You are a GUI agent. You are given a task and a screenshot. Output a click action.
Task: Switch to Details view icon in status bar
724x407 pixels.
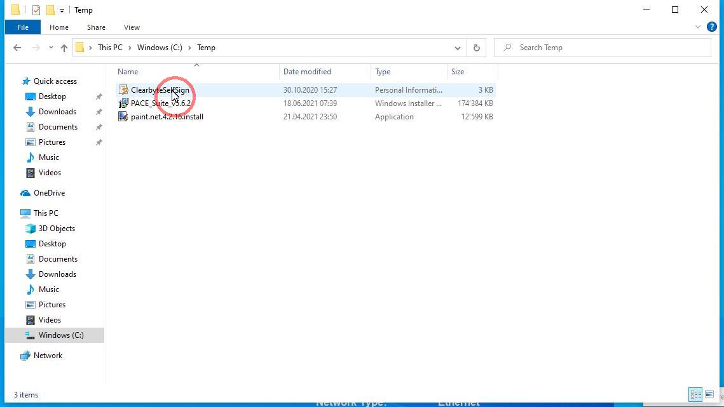click(695, 394)
